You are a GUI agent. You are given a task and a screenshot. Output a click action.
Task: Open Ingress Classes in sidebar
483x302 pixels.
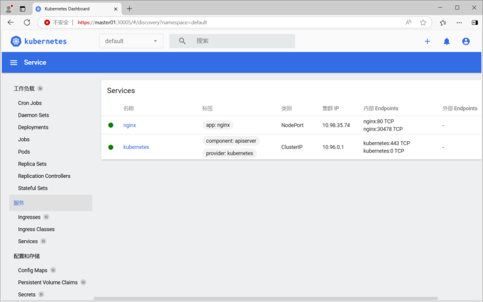(36, 229)
